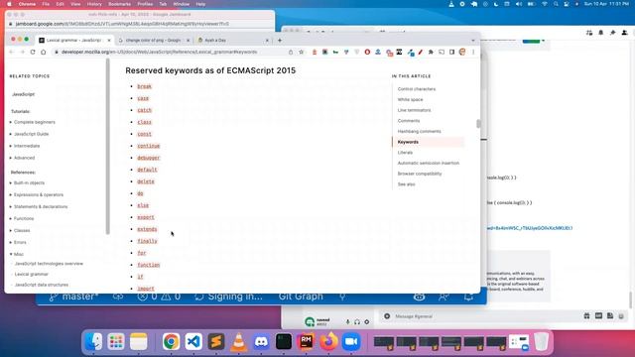Screen dimensions: 635x357
Task: Go to Chrome home page
Action: point(44,52)
